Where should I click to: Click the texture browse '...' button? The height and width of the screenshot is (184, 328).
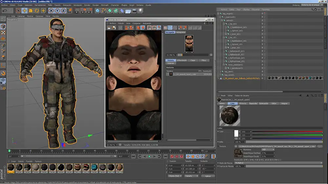[320, 146]
